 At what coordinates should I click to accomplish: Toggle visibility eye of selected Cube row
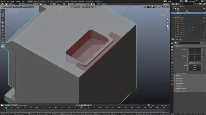click(204, 13)
